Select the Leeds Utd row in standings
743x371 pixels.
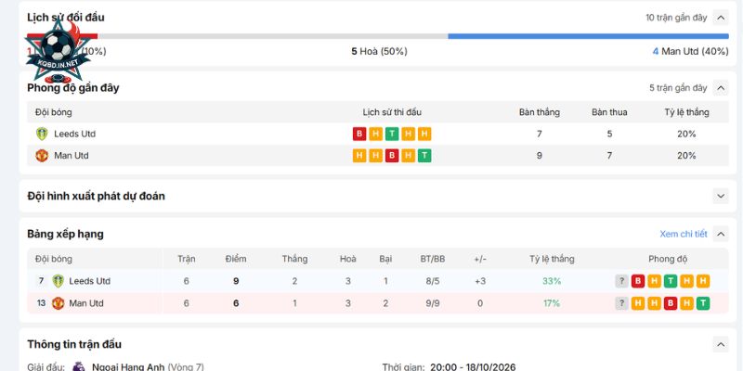378,281
